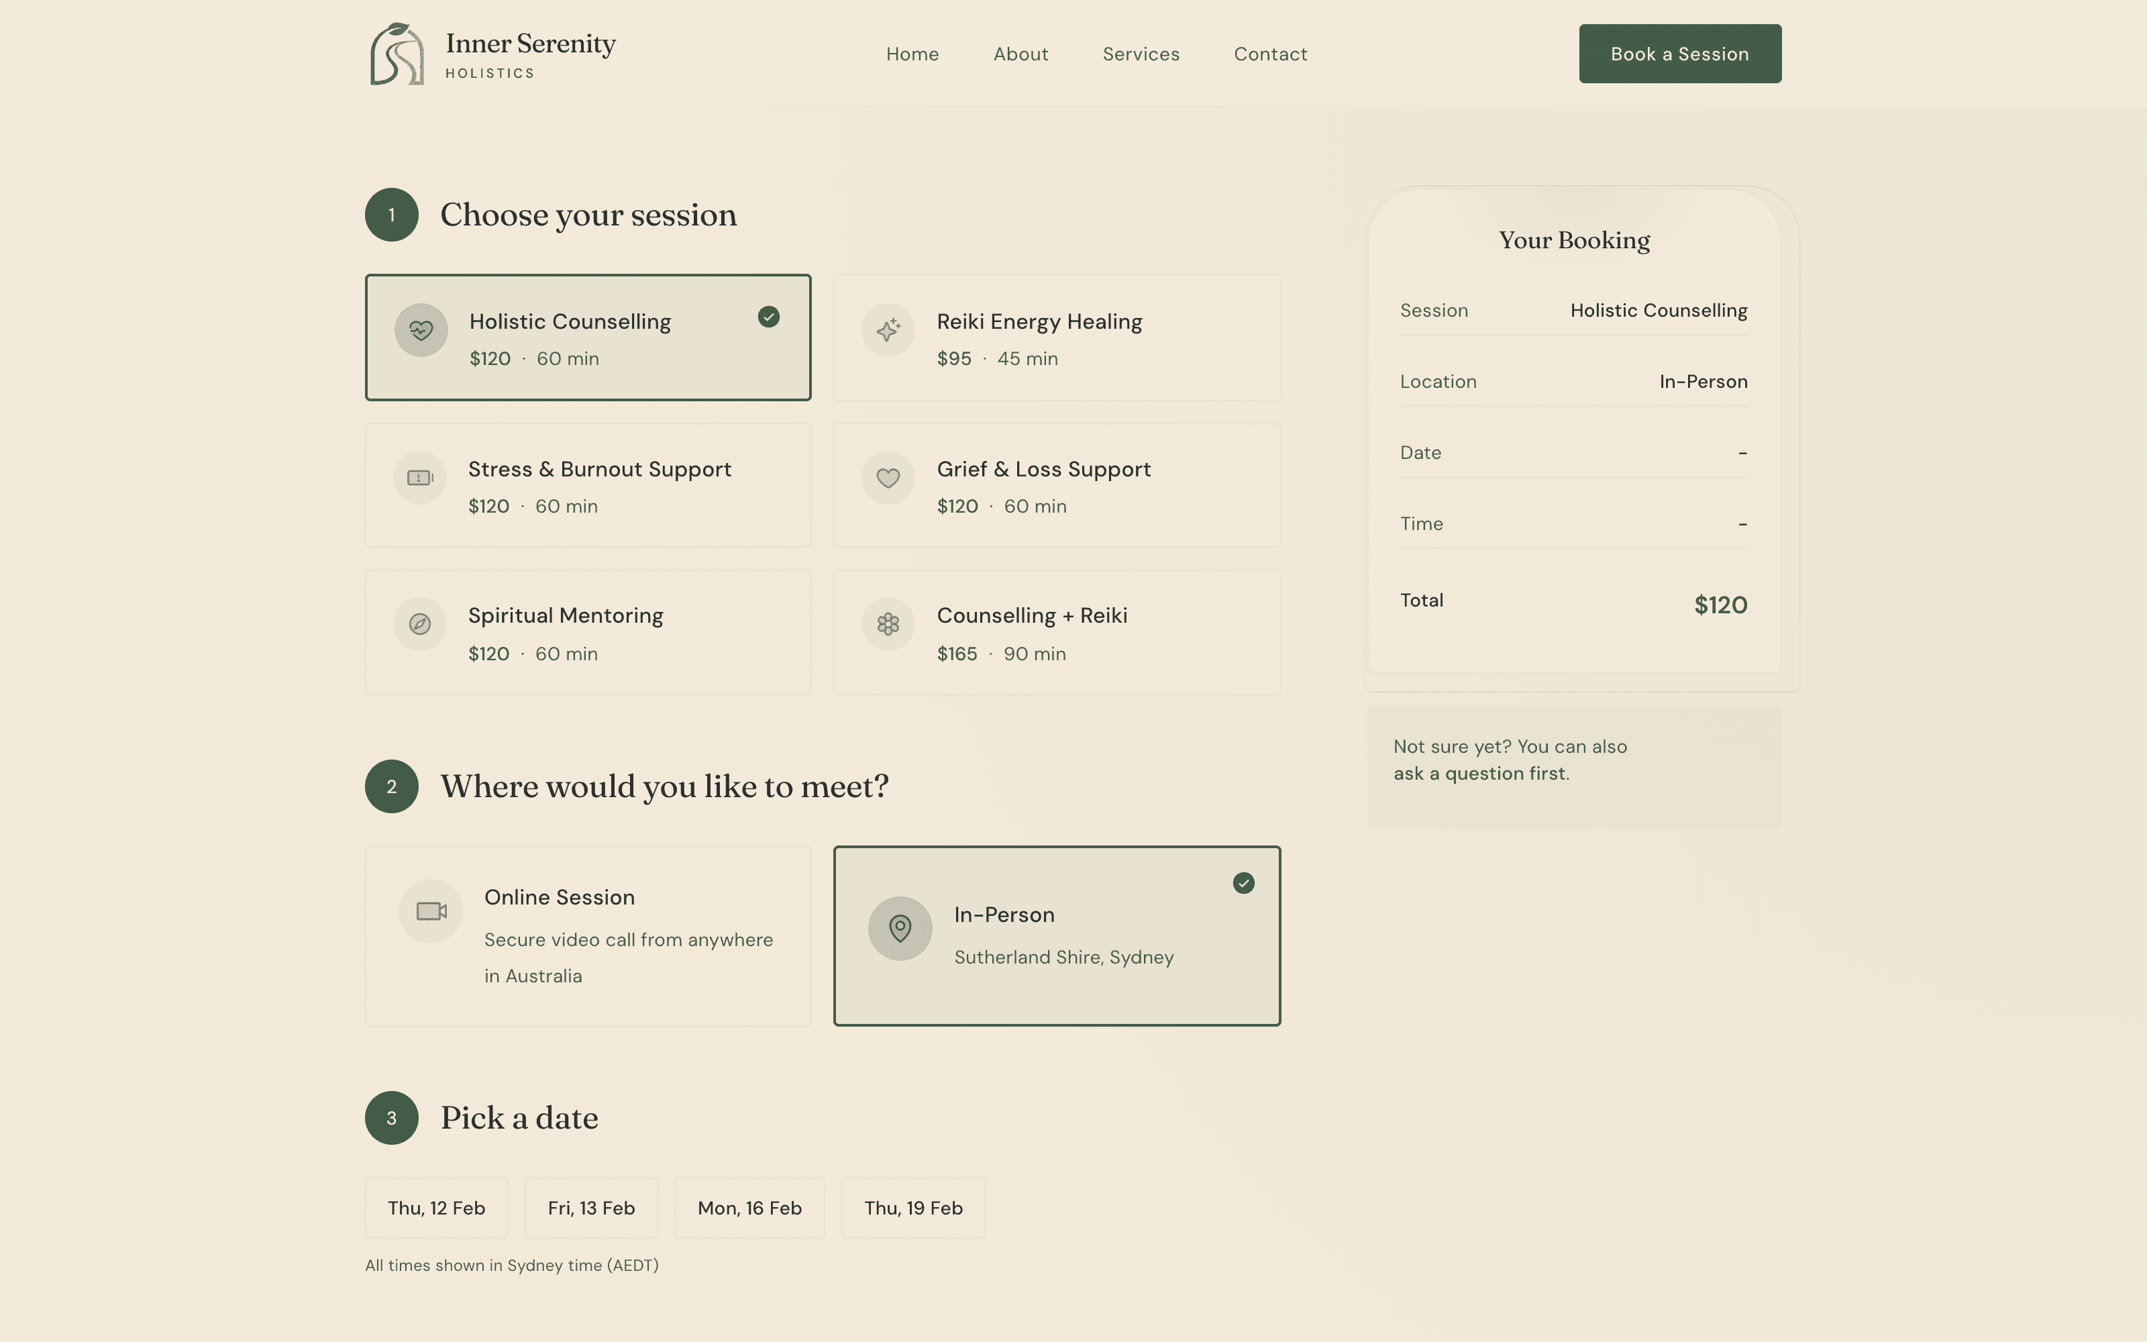This screenshot has height=1342, width=2147.
Task: Go to the About page
Action: tap(1020, 54)
